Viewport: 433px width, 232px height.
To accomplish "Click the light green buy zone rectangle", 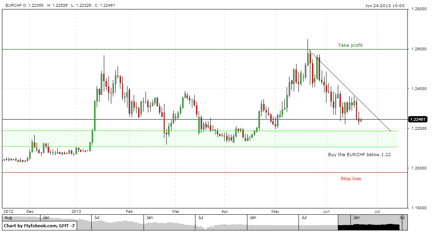I will (x=200, y=139).
